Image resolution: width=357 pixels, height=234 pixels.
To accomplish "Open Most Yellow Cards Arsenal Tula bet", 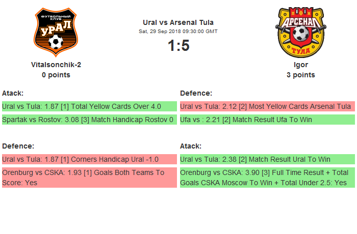I will 267,106.
